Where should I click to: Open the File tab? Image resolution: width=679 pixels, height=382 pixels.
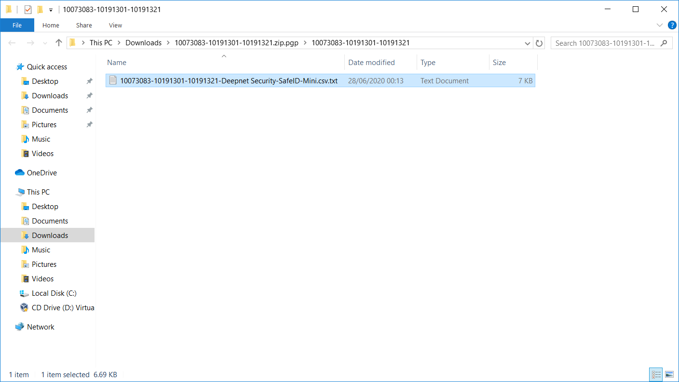(x=17, y=25)
